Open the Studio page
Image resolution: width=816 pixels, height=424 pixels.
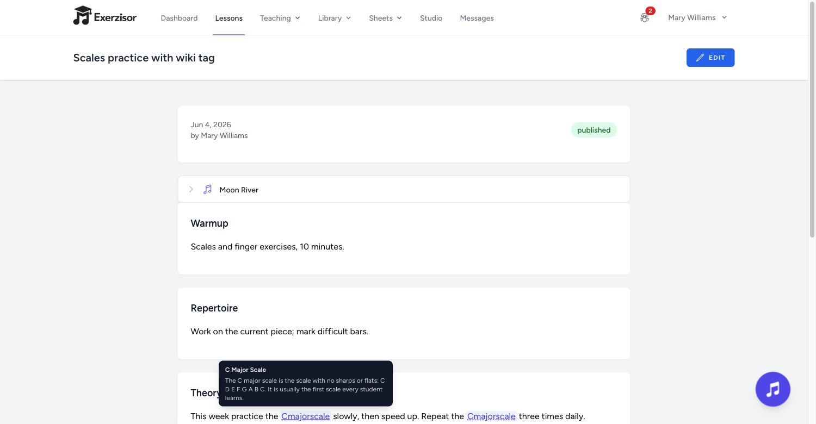click(431, 18)
